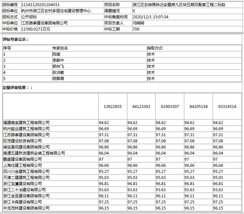Click column header 13922835
This screenshot has height=214, width=244.
[x=113, y=107]
